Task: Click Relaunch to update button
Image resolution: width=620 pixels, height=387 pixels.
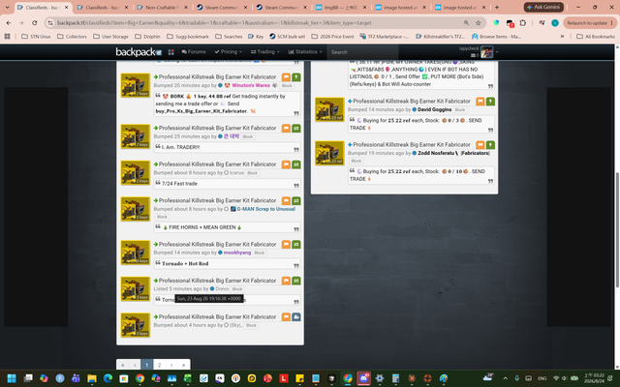Action: coord(590,23)
